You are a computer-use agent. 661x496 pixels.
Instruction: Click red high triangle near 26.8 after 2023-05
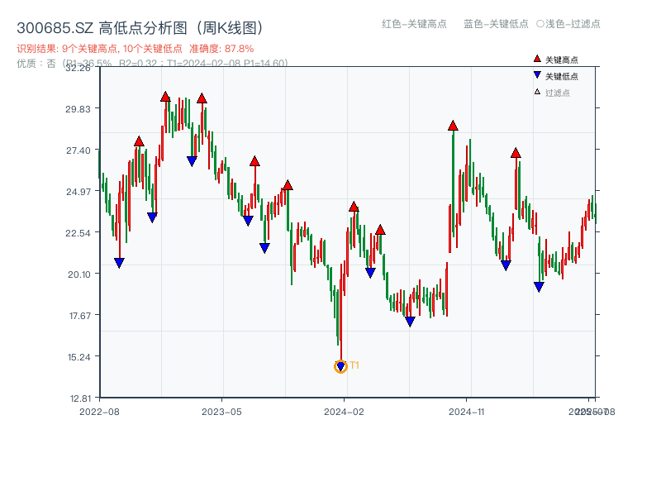pyautogui.click(x=254, y=161)
